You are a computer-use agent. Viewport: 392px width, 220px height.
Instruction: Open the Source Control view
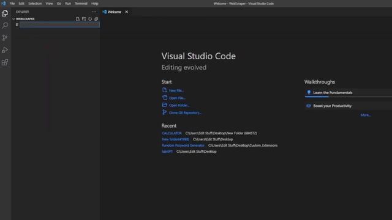pyautogui.click(x=5, y=38)
